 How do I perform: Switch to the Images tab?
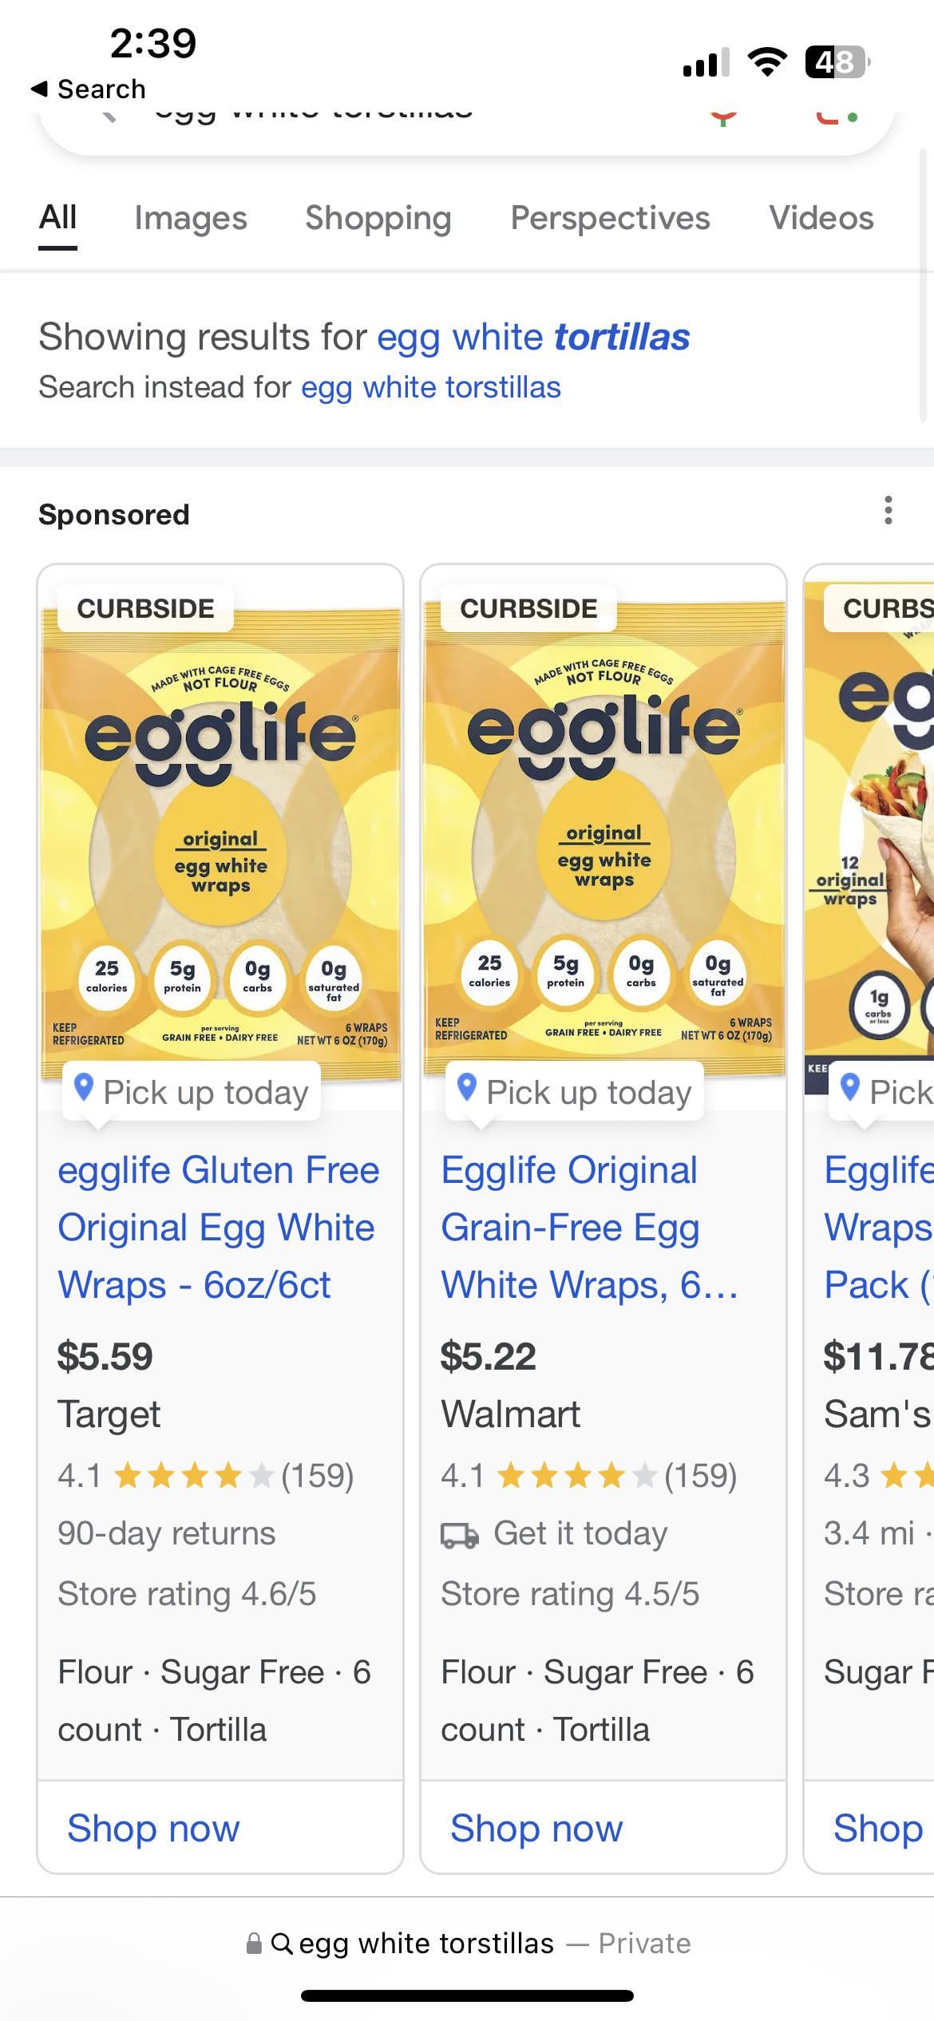tap(190, 218)
